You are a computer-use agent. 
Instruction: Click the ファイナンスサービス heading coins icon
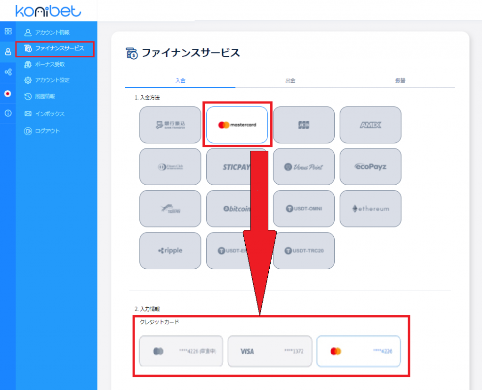(x=132, y=54)
